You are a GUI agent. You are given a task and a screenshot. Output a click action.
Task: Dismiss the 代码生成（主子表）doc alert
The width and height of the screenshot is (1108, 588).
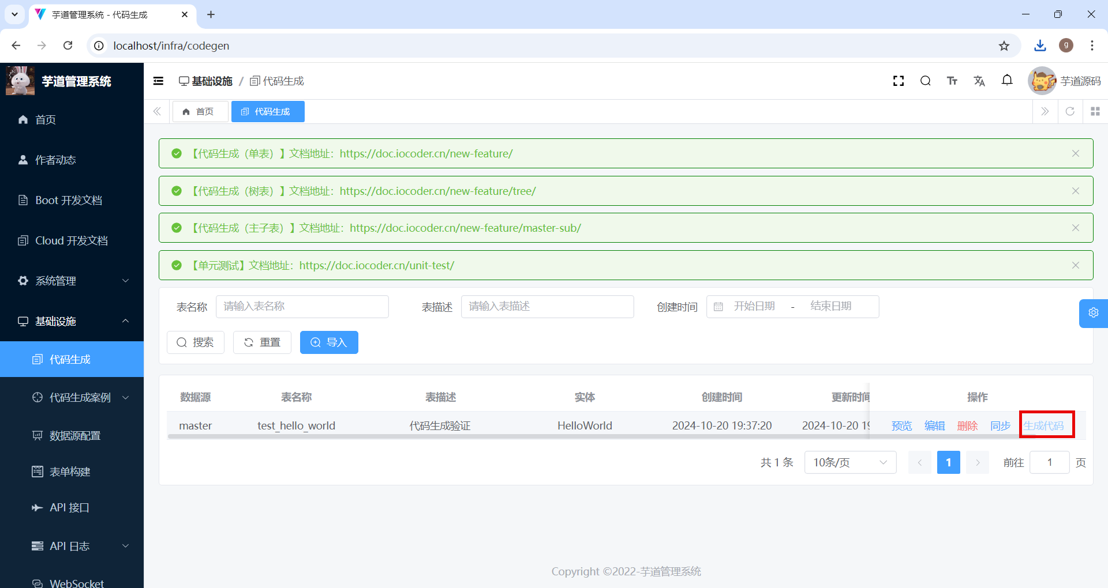1076,228
